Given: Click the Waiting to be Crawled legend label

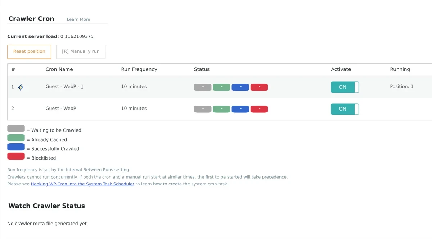Looking at the screenshot, I should point(56,130).
